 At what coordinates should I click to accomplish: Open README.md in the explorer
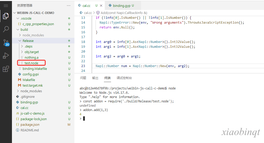30,130
